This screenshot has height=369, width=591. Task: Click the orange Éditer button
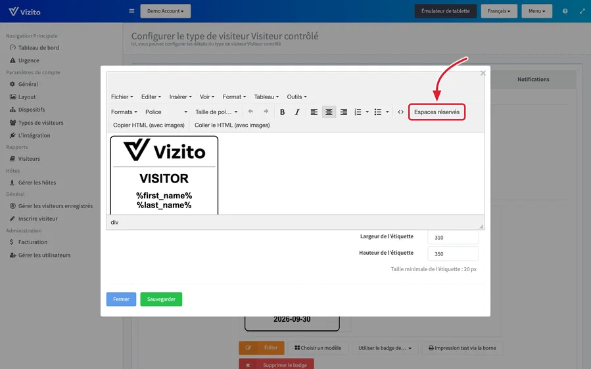click(262, 348)
